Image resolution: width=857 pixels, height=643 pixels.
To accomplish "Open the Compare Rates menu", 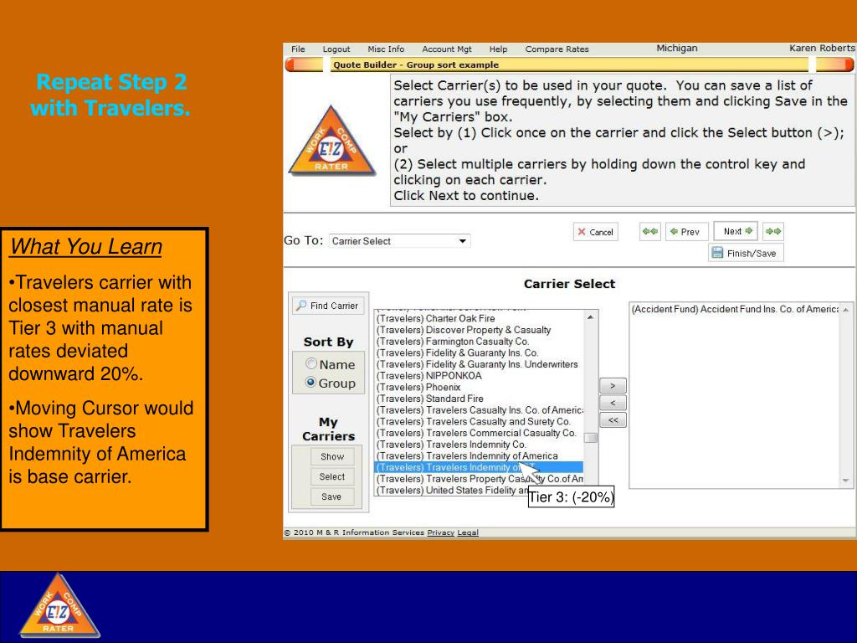I will pos(557,49).
